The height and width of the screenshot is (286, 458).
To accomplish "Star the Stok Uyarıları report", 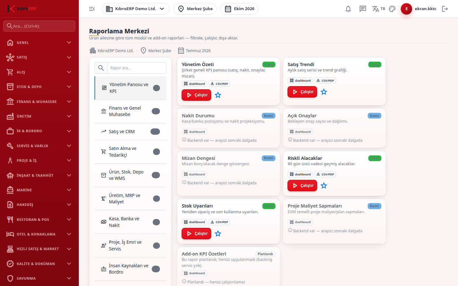I will click(218, 234).
